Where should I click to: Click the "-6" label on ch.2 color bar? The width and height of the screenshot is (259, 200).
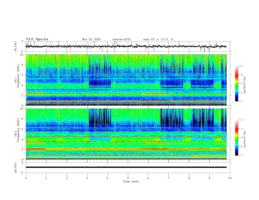241,146
